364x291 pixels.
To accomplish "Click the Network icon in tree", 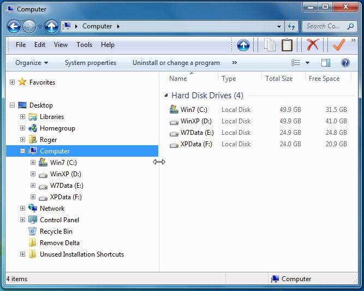I will click(33, 208).
